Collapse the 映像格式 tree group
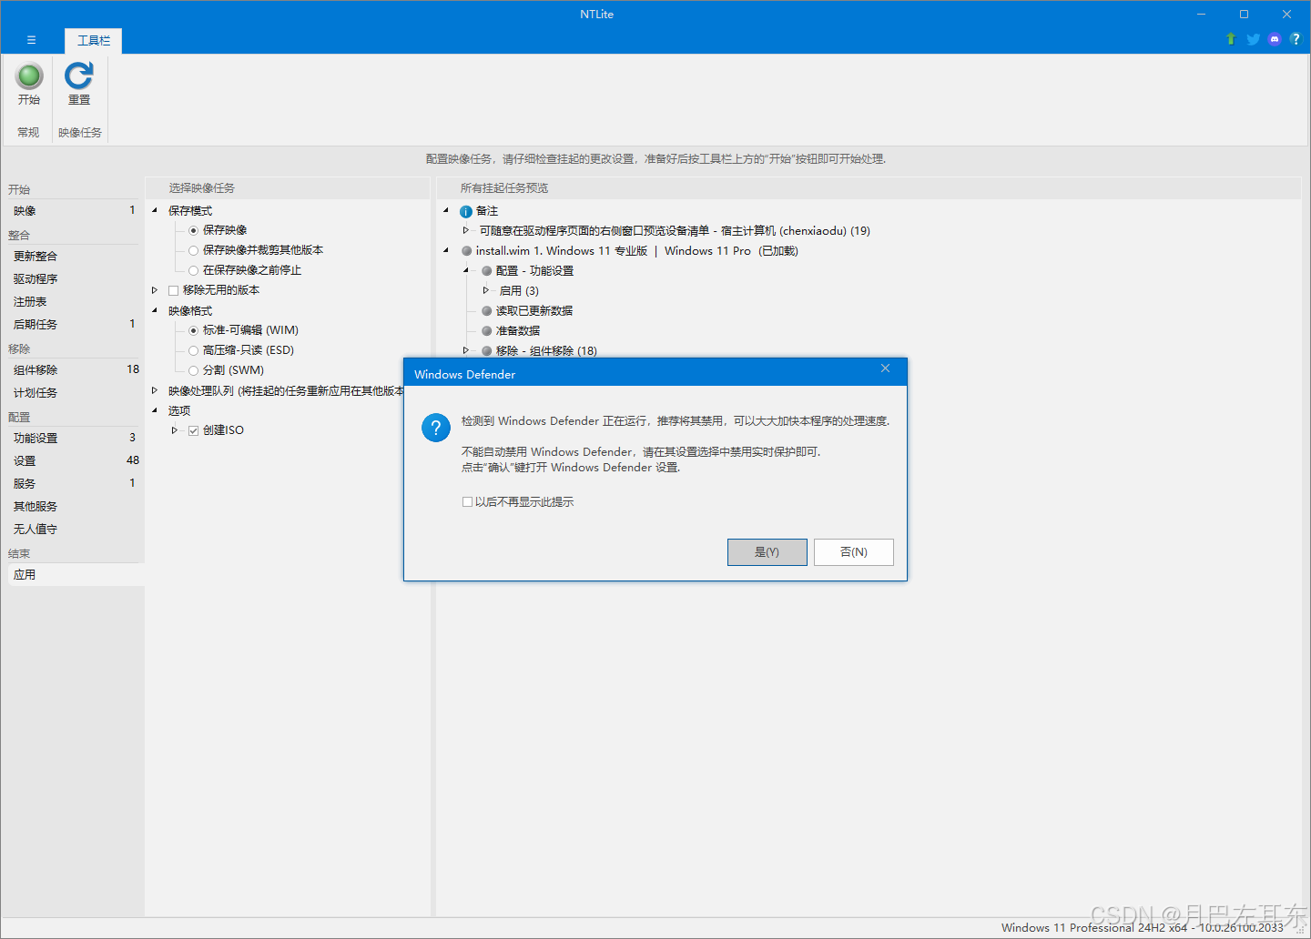1311x939 pixels. click(155, 310)
